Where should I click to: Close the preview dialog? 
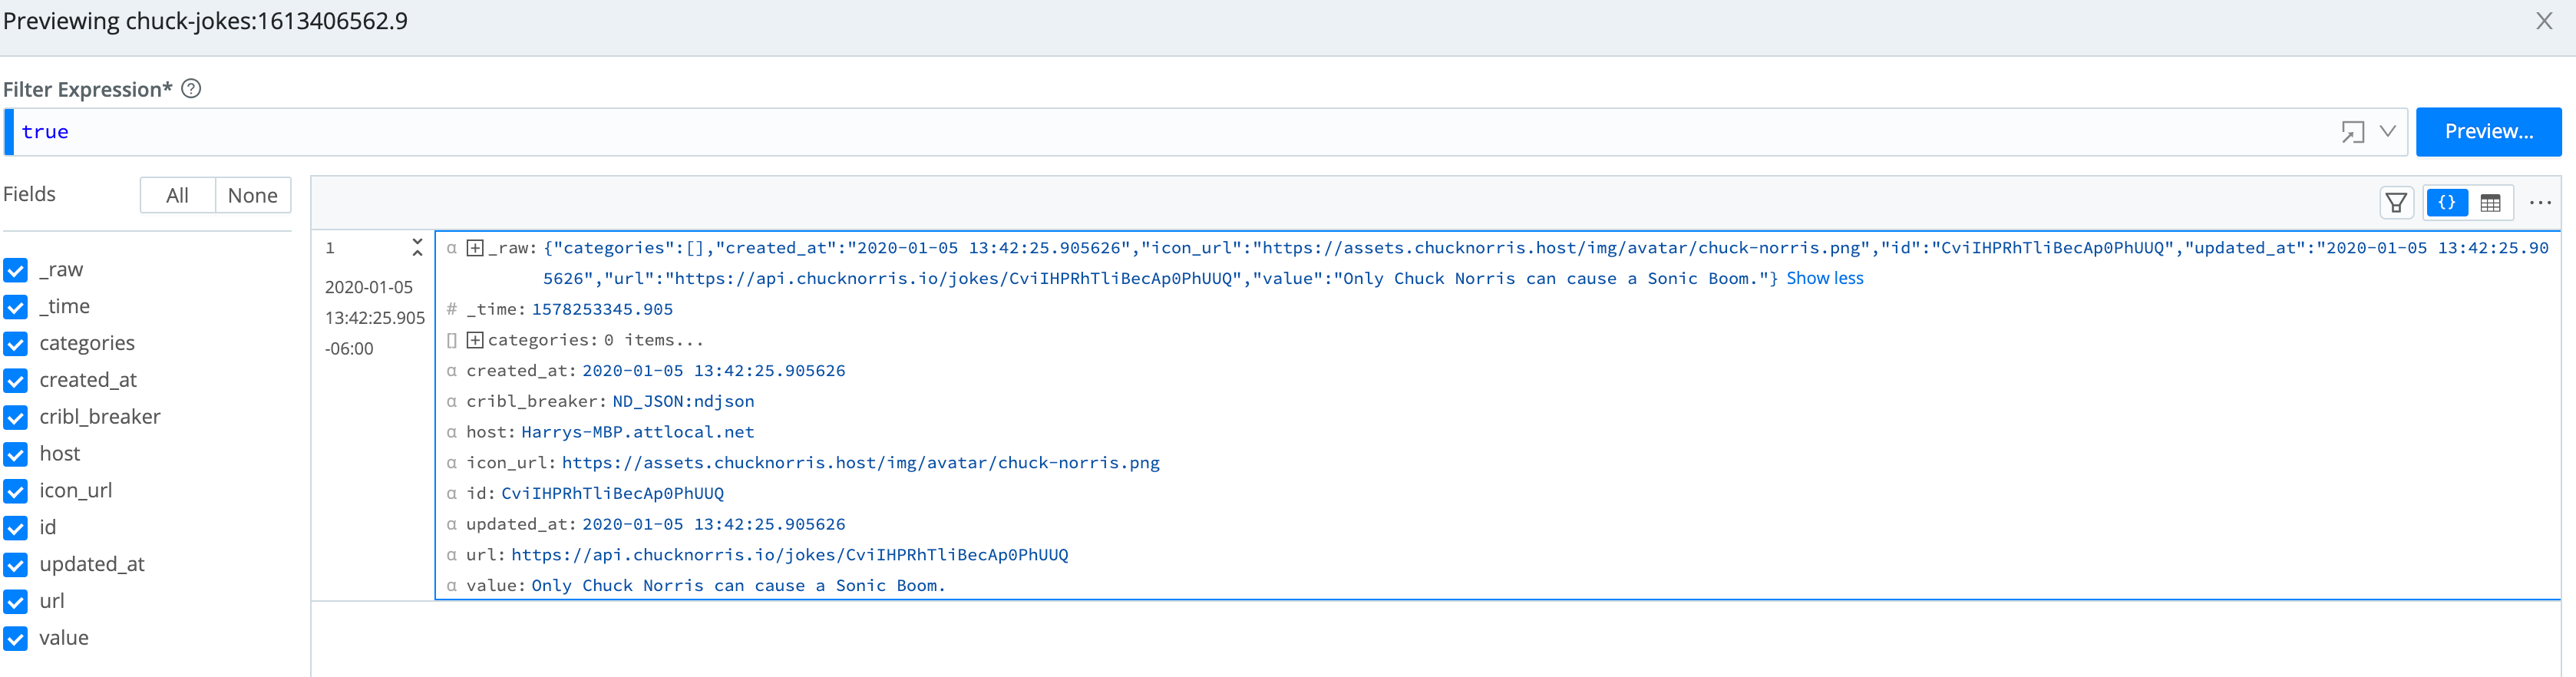(2544, 21)
